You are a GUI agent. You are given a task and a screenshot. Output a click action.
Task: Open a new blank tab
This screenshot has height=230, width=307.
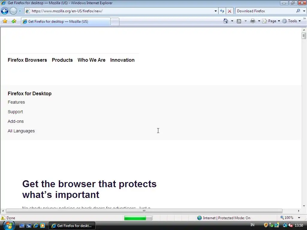coord(115,22)
